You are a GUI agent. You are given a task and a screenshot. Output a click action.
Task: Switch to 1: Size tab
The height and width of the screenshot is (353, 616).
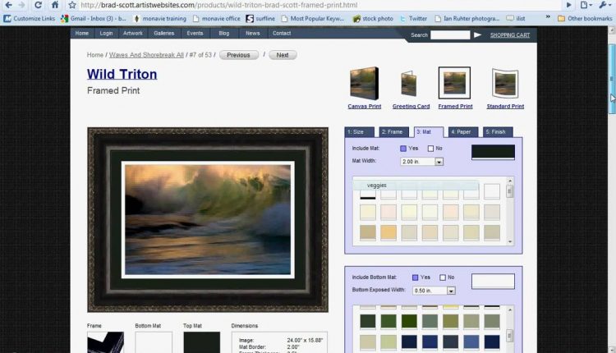[x=359, y=132]
